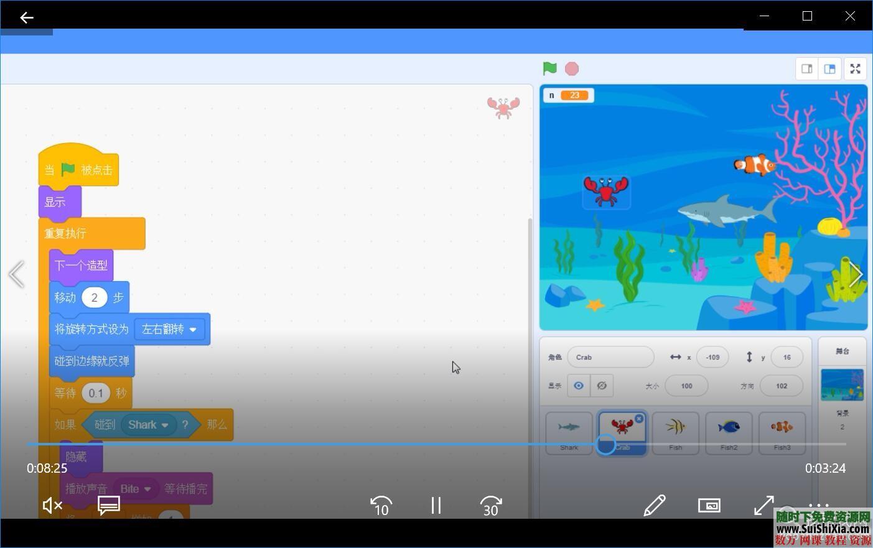Click the remaining time 0:03:24
The height and width of the screenshot is (548, 873).
click(825, 468)
